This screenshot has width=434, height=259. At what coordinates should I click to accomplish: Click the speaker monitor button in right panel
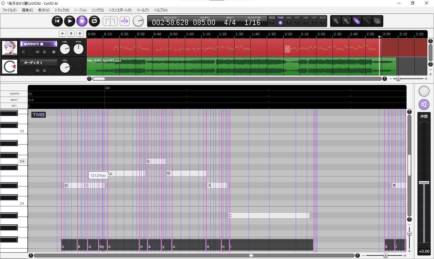click(424, 105)
